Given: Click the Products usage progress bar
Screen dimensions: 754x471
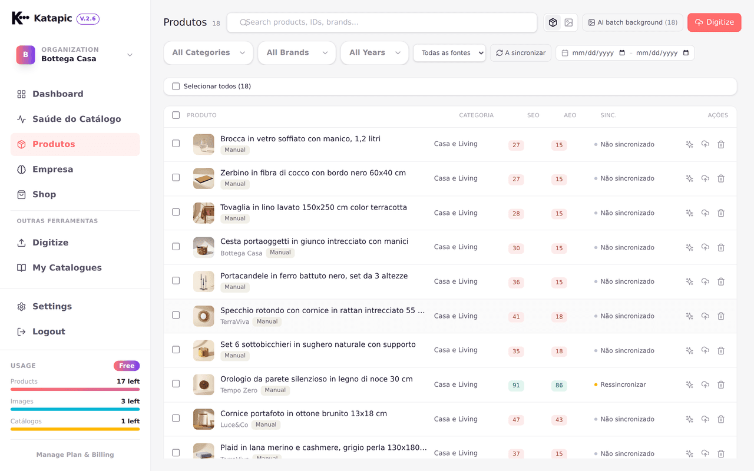Looking at the screenshot, I should click(75, 389).
